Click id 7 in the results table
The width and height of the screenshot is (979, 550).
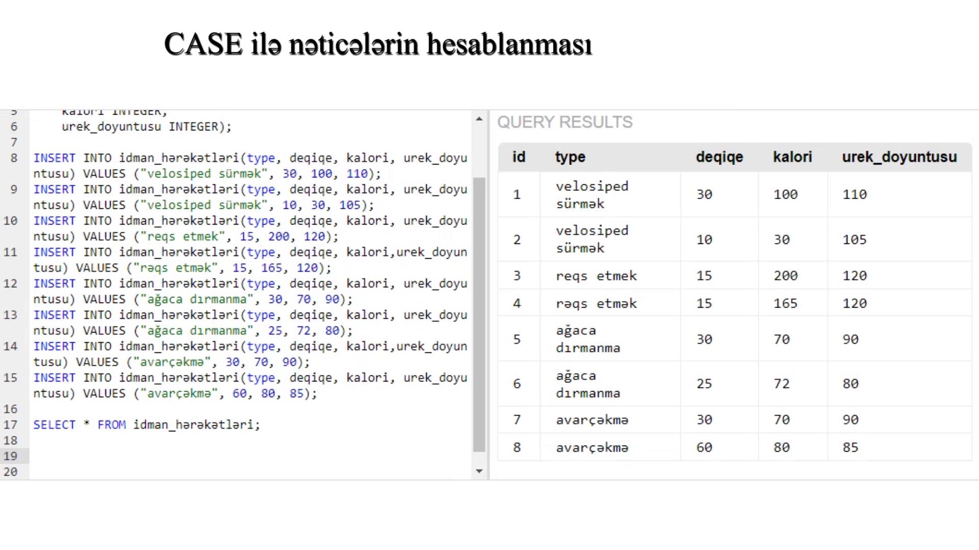(517, 420)
